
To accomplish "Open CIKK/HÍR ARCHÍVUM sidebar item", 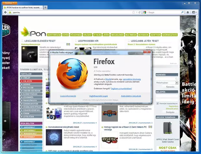I will pos(31,91).
